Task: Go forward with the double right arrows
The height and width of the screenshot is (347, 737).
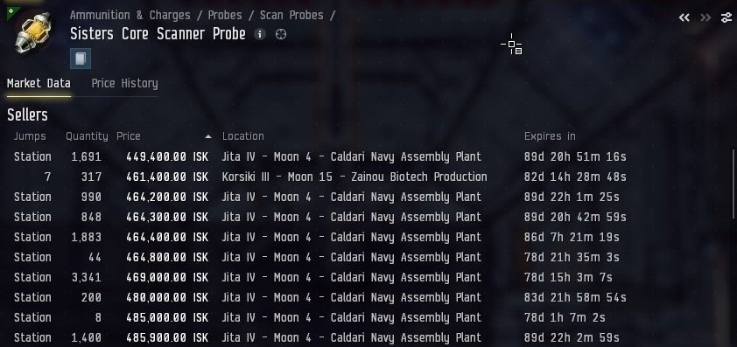Action: click(705, 17)
